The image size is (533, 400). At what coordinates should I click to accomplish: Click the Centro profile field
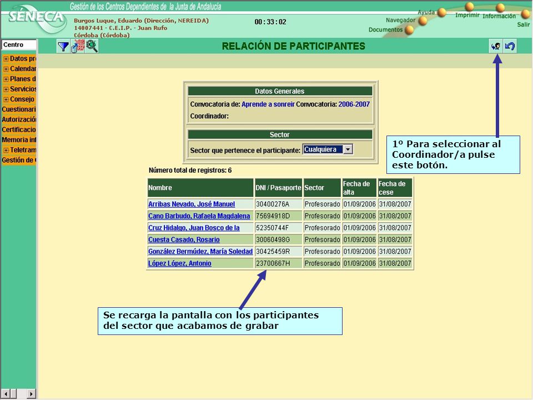pyautogui.click(x=19, y=44)
